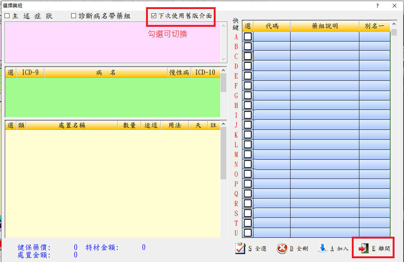Screen dimensions: 404x262
Task: Click the green checkmark 全選 icon
Action: point(241,248)
